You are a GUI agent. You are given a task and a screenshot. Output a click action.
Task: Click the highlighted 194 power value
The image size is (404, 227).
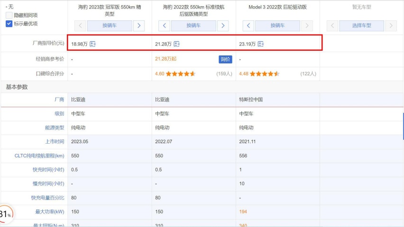243,211
